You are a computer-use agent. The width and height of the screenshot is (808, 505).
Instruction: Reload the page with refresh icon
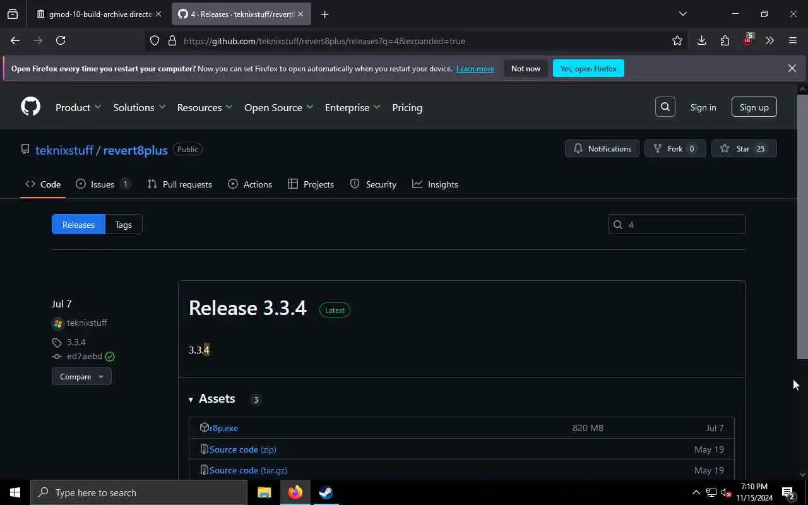click(61, 40)
